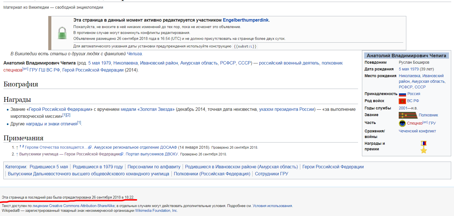Open the Чепига disambiguation link

134,54
